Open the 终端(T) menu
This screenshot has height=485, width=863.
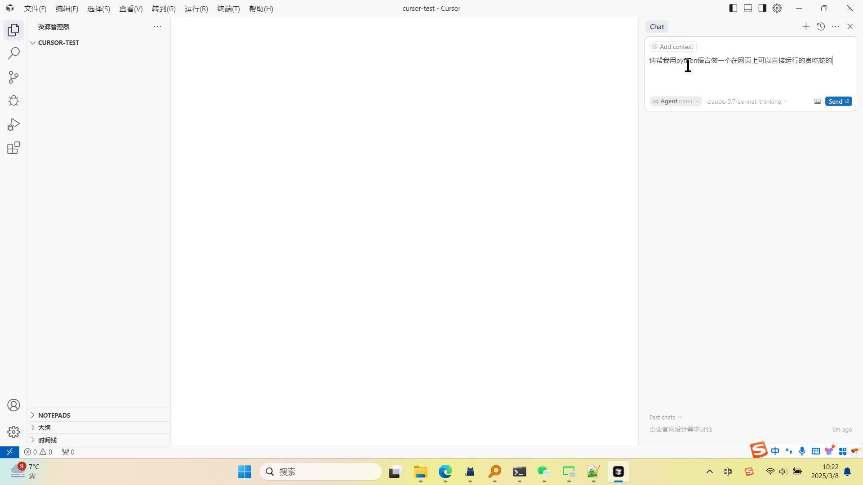coord(228,9)
